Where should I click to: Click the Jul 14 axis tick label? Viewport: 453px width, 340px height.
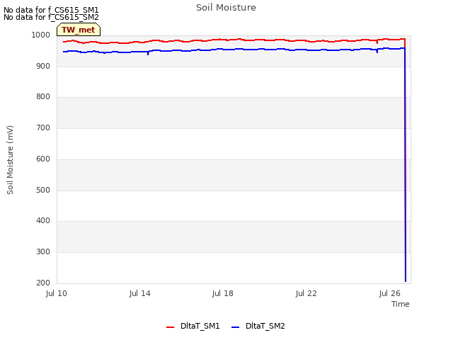(x=140, y=293)
